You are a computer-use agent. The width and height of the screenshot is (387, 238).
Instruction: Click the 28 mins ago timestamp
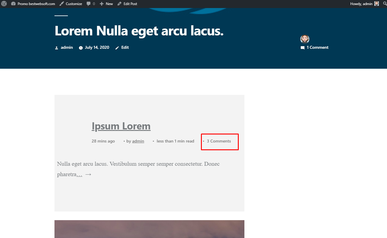(x=103, y=141)
